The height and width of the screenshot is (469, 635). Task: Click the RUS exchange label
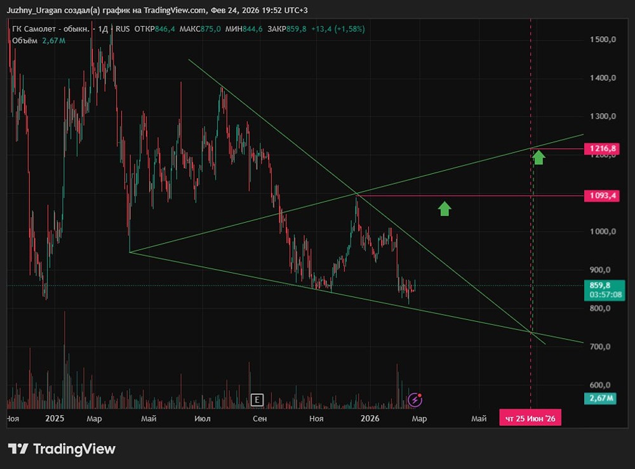pyautogui.click(x=123, y=29)
